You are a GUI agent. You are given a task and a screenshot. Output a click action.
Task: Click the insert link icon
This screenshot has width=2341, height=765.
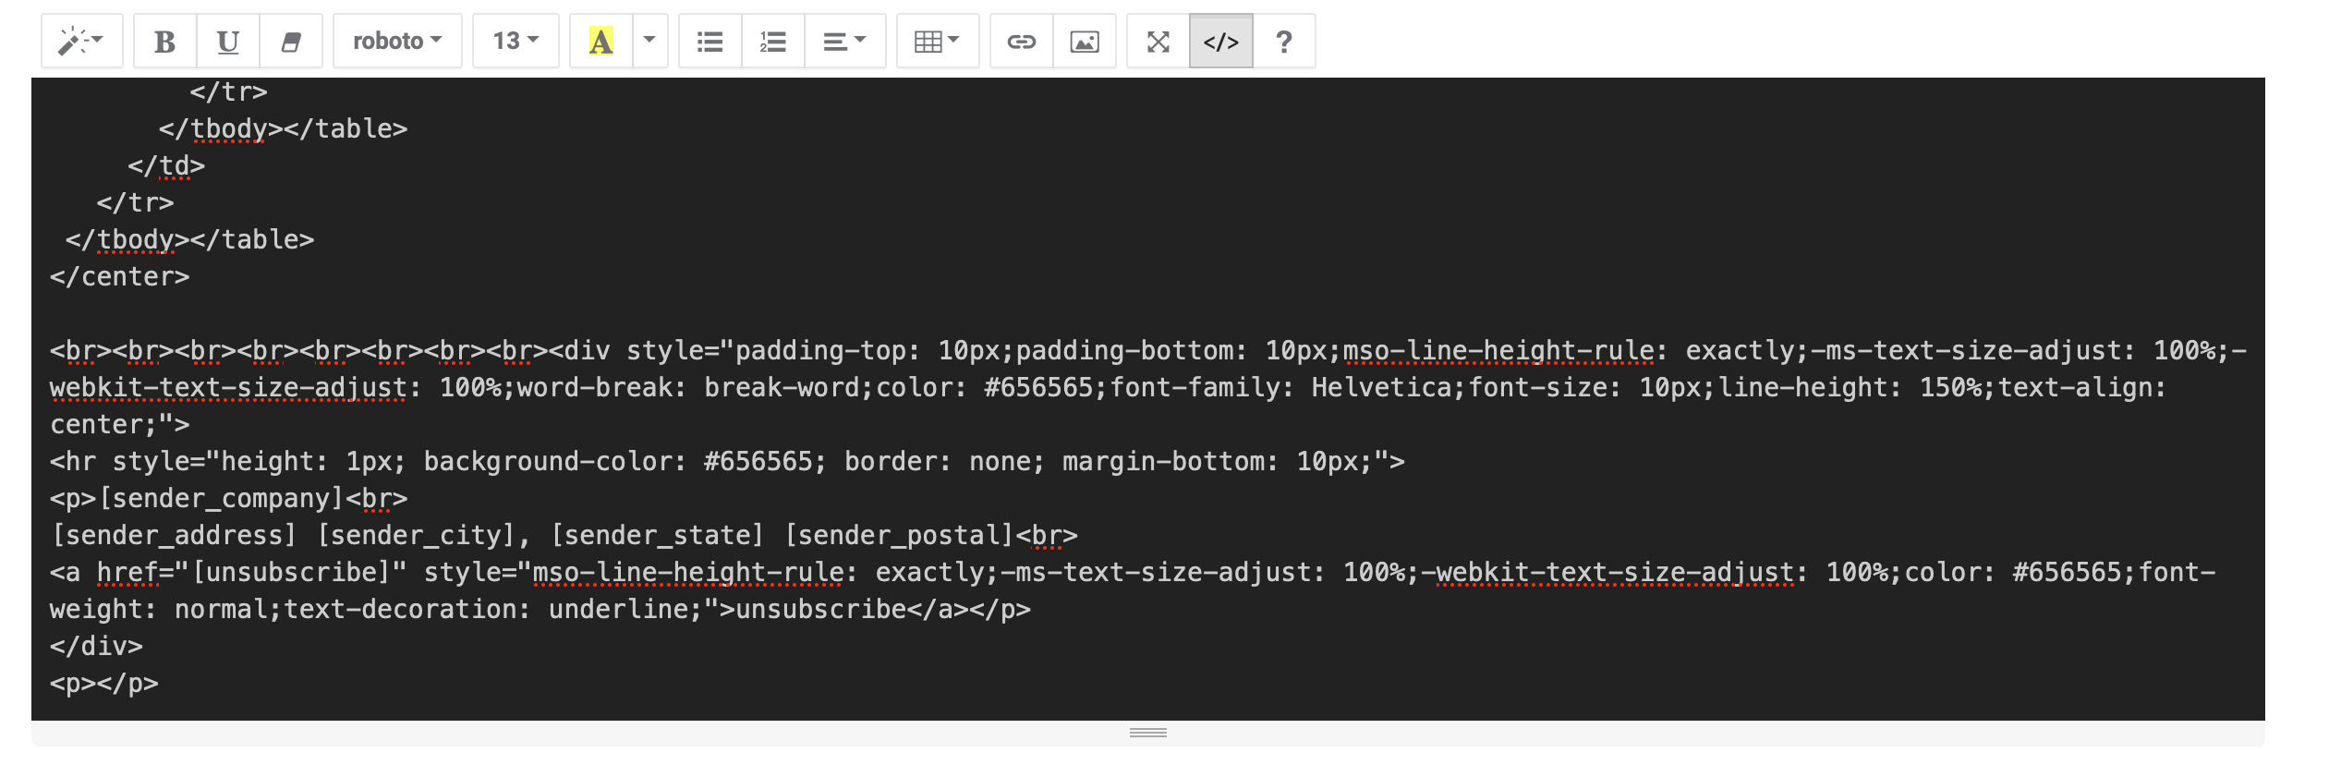1022,42
